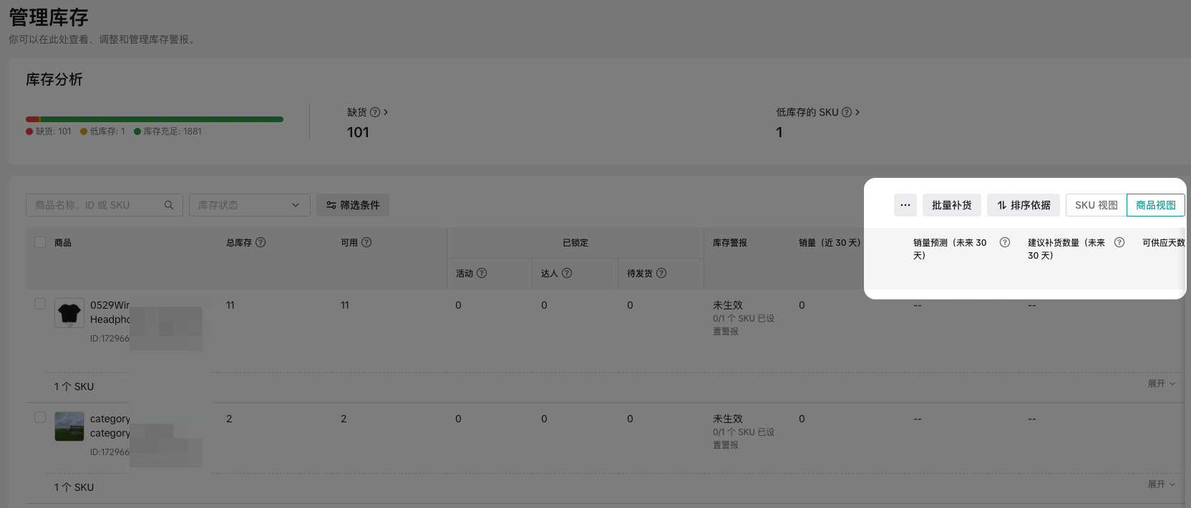The width and height of the screenshot is (1191, 508).
Task: Select the 0529 Headphone product checkbox
Action: pyautogui.click(x=40, y=304)
